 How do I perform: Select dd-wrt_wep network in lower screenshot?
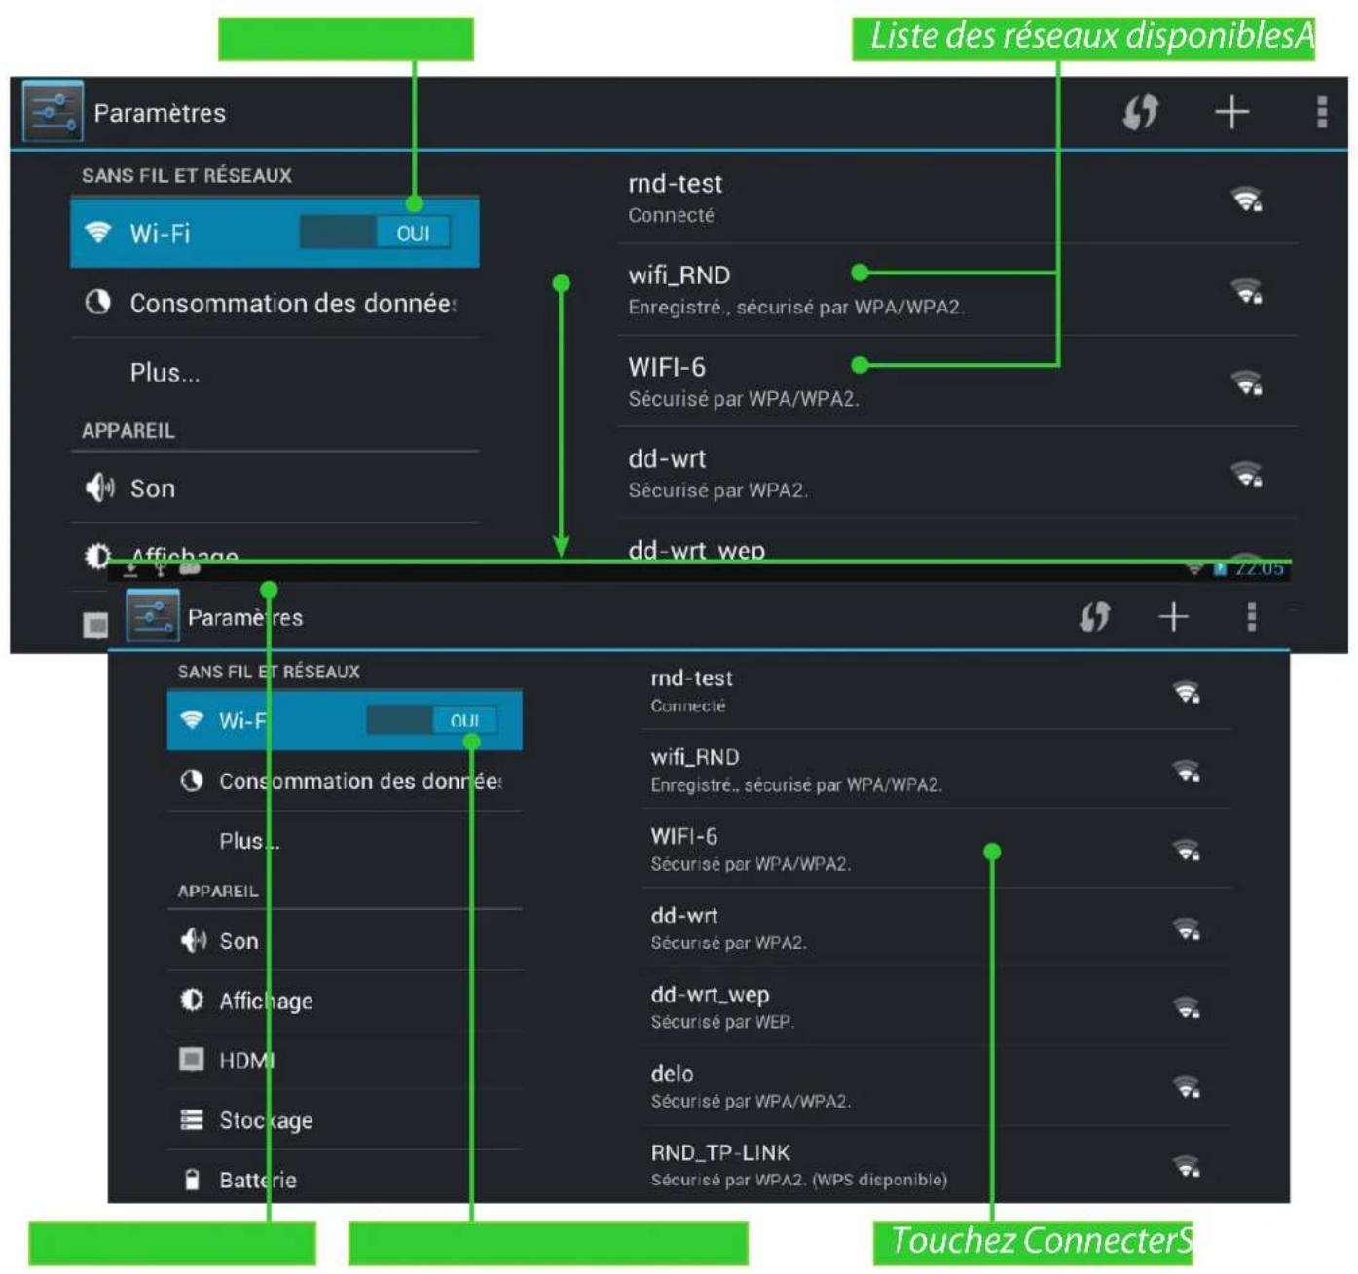(x=936, y=1007)
